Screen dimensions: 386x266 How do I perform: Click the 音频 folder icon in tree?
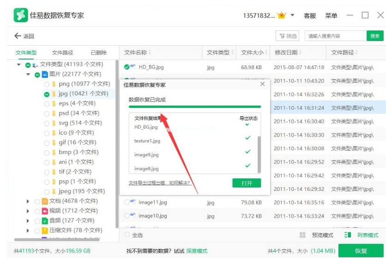coord(45,220)
